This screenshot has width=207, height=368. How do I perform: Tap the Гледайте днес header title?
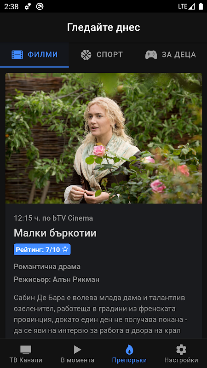pyautogui.click(x=103, y=28)
